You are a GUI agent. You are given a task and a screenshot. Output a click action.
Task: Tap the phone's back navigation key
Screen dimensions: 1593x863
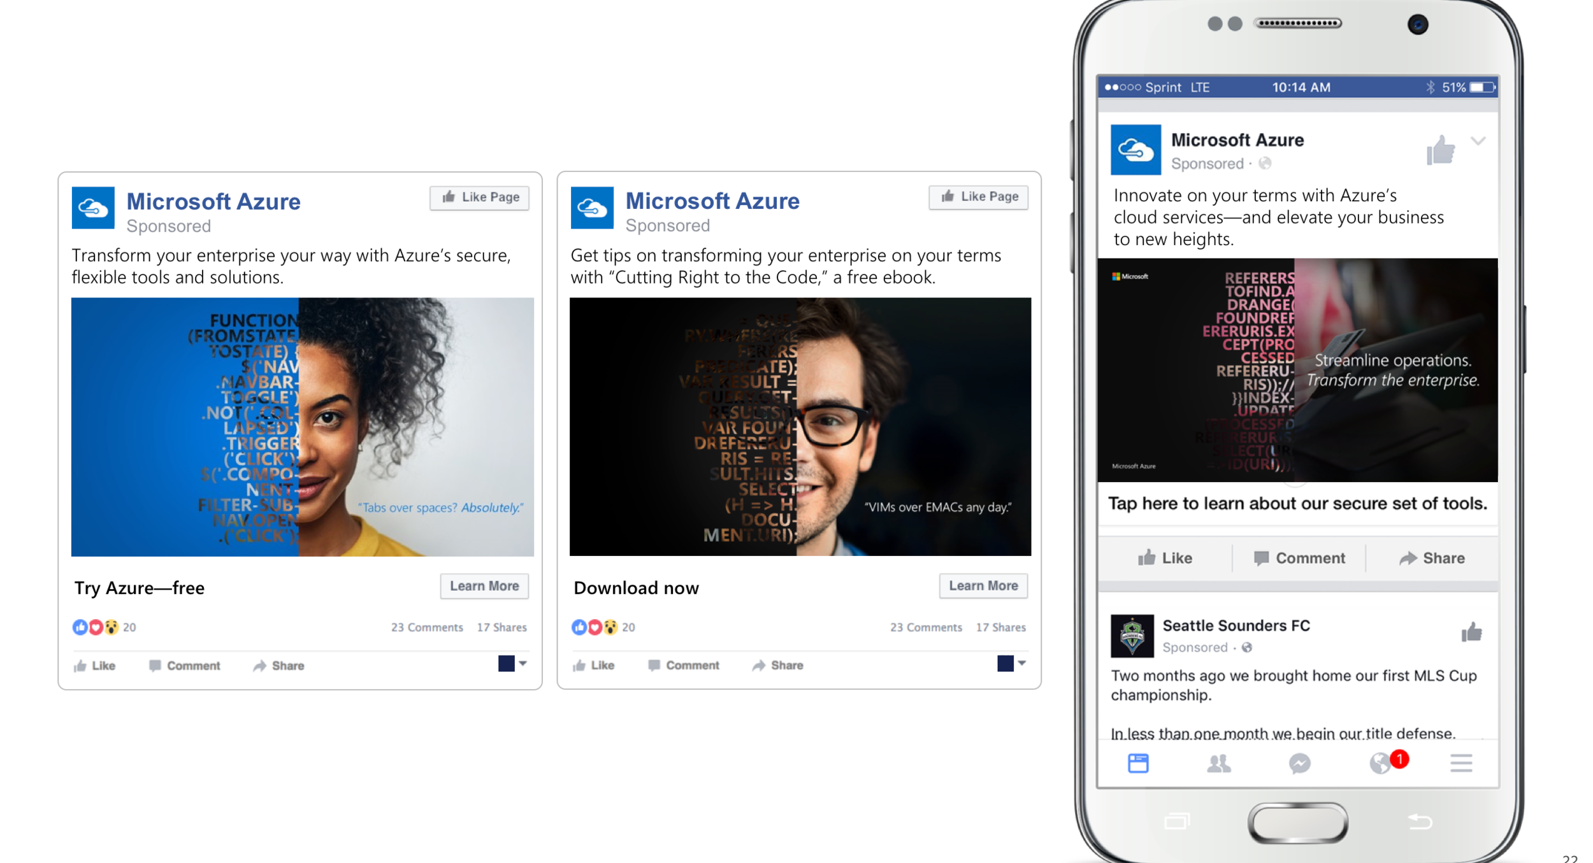pos(1420,822)
